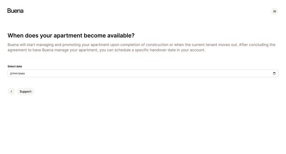Return to the previous step with back arrow

[x=11, y=92]
